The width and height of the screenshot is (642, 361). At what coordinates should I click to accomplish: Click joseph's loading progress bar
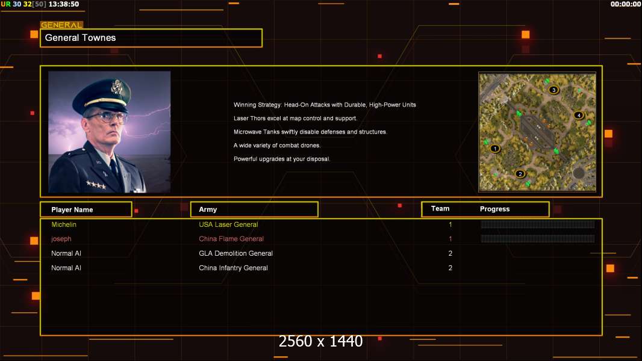(x=538, y=238)
